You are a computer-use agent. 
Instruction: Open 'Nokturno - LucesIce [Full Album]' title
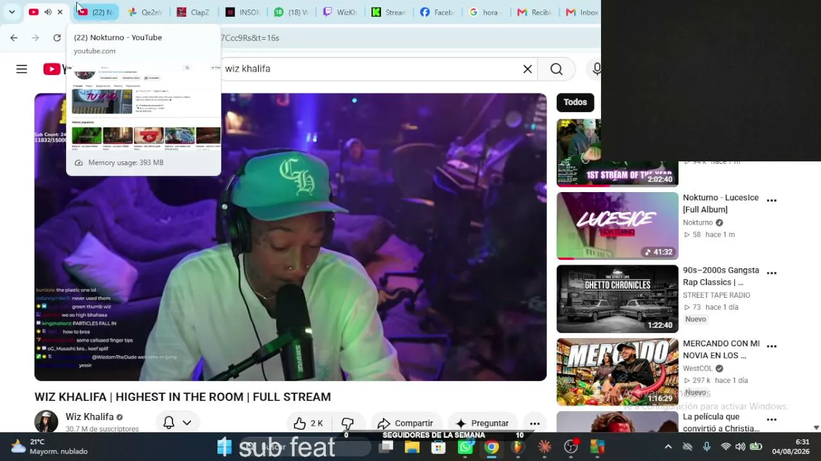point(721,204)
